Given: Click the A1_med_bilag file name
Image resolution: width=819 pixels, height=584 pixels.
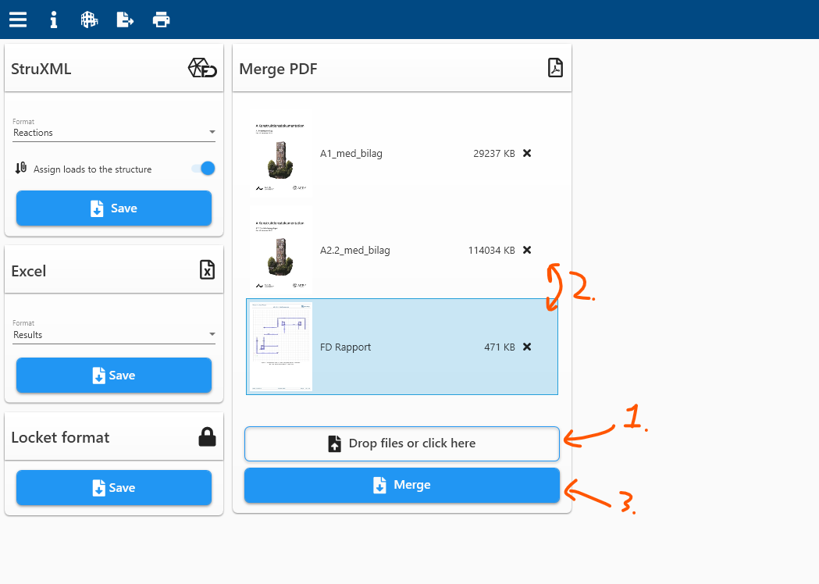Looking at the screenshot, I should pyautogui.click(x=351, y=154).
